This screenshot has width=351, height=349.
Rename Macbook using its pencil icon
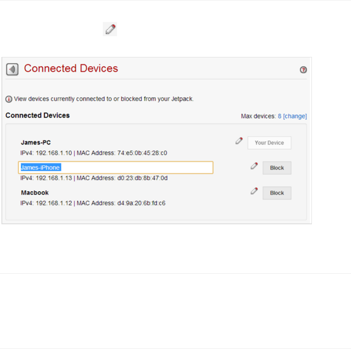coord(254,191)
